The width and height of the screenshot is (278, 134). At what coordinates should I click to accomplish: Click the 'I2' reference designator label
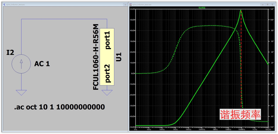[x=10, y=53]
